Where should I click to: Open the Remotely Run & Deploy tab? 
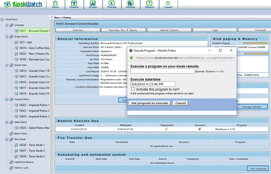click(123, 30)
